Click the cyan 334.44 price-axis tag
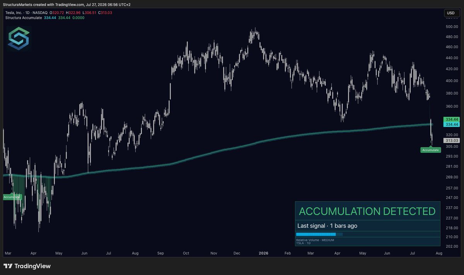 point(452,125)
